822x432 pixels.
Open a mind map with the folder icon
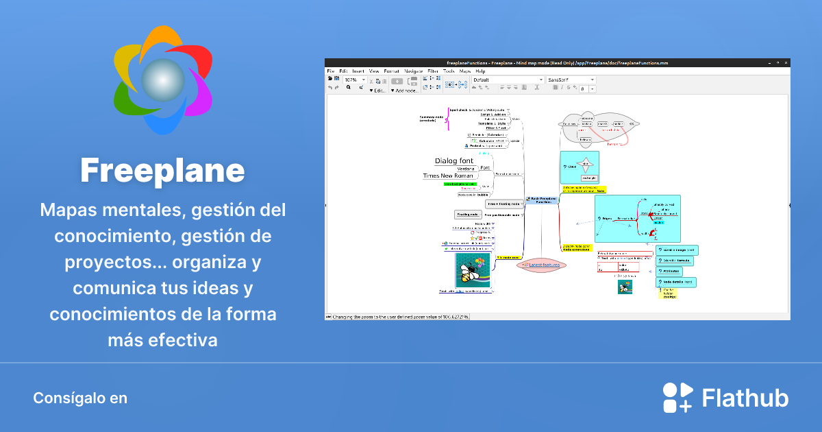click(x=329, y=77)
